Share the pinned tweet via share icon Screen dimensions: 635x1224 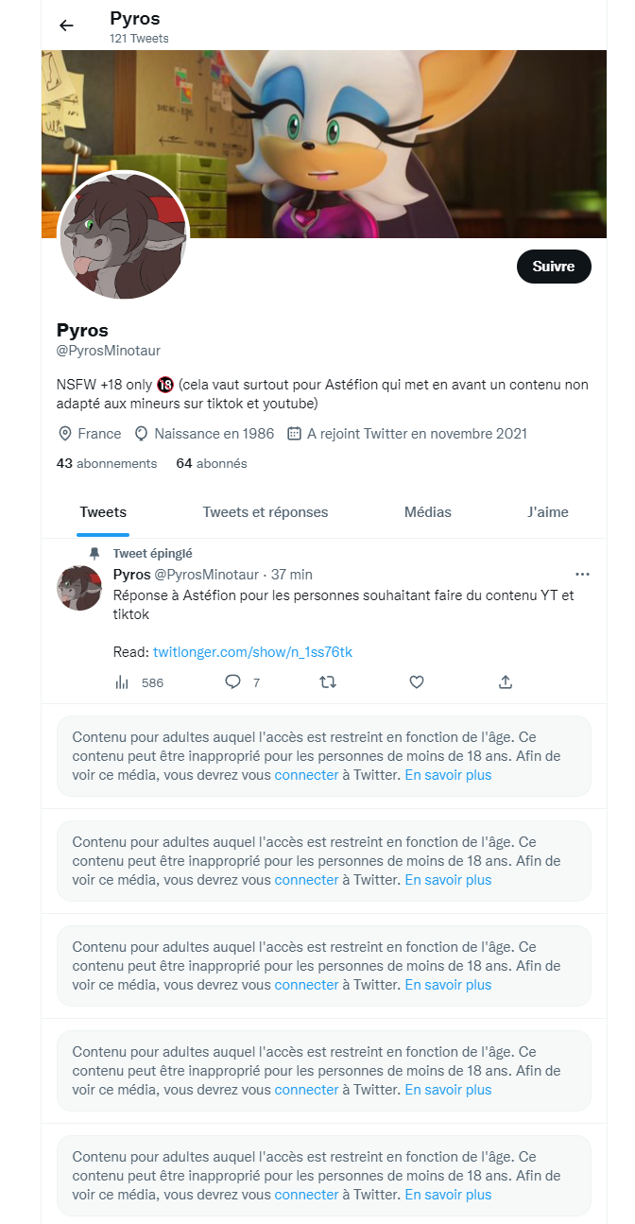[x=506, y=682]
